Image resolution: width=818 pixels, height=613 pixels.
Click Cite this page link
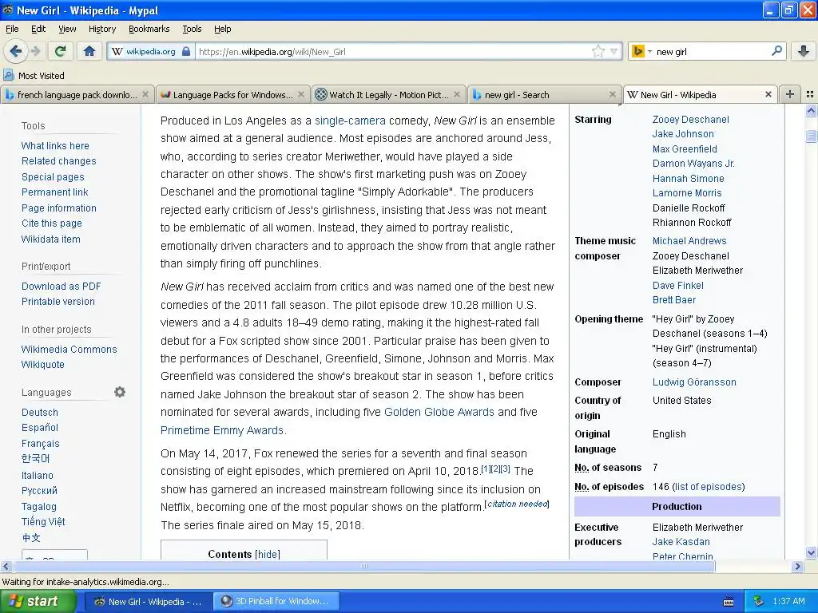coord(52,223)
